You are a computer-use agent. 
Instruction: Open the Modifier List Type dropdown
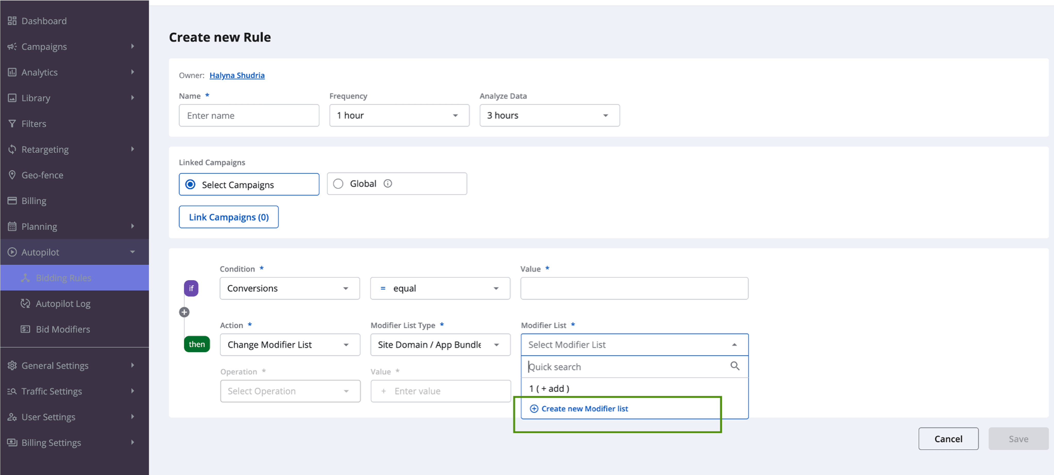[x=441, y=345]
